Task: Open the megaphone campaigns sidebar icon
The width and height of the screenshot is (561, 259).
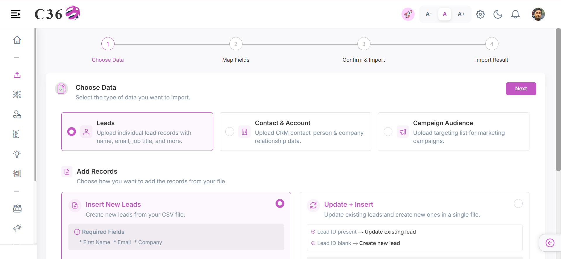Action: coord(17,228)
